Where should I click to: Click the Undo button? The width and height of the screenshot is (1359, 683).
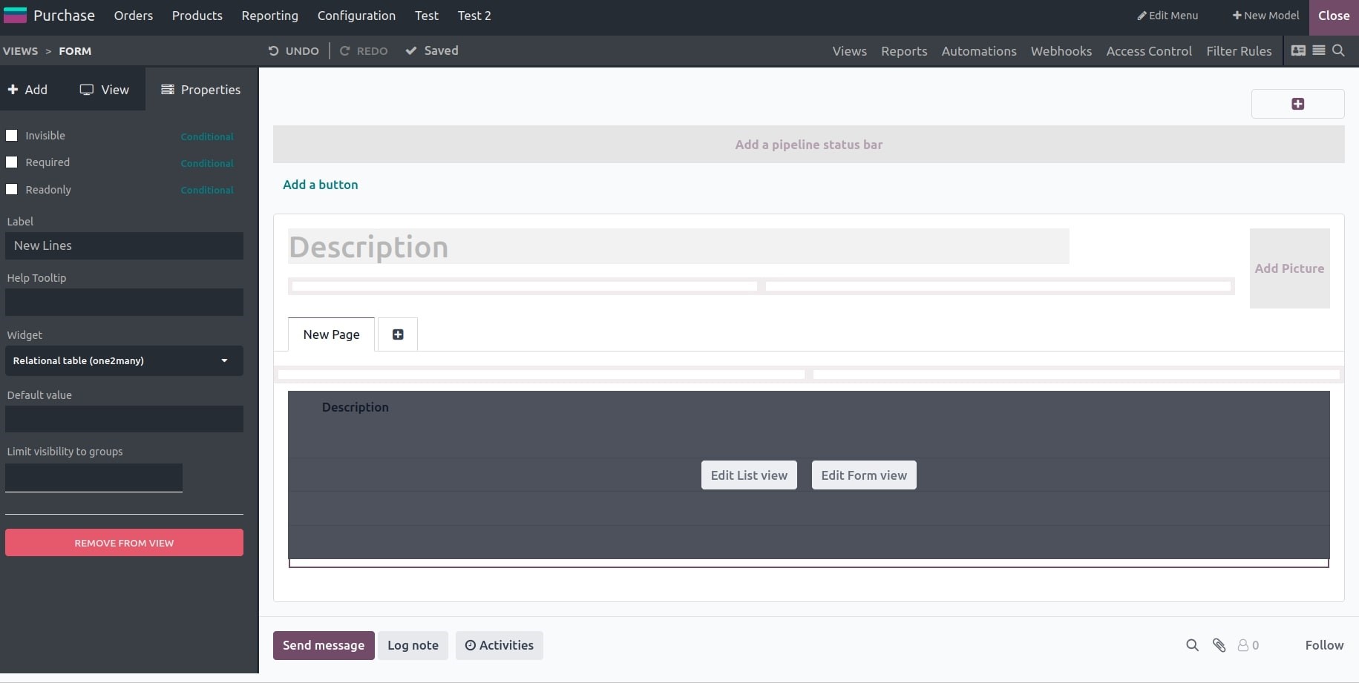294,50
